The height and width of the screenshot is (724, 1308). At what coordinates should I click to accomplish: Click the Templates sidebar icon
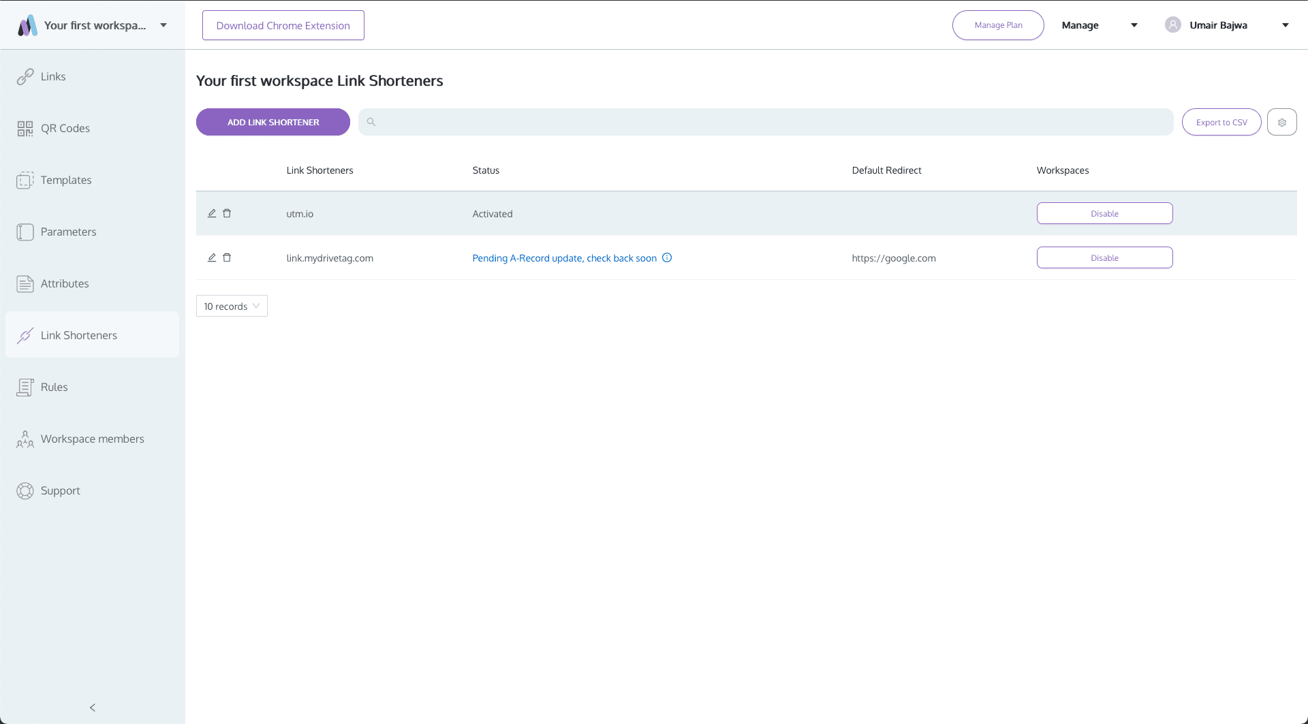[25, 180]
